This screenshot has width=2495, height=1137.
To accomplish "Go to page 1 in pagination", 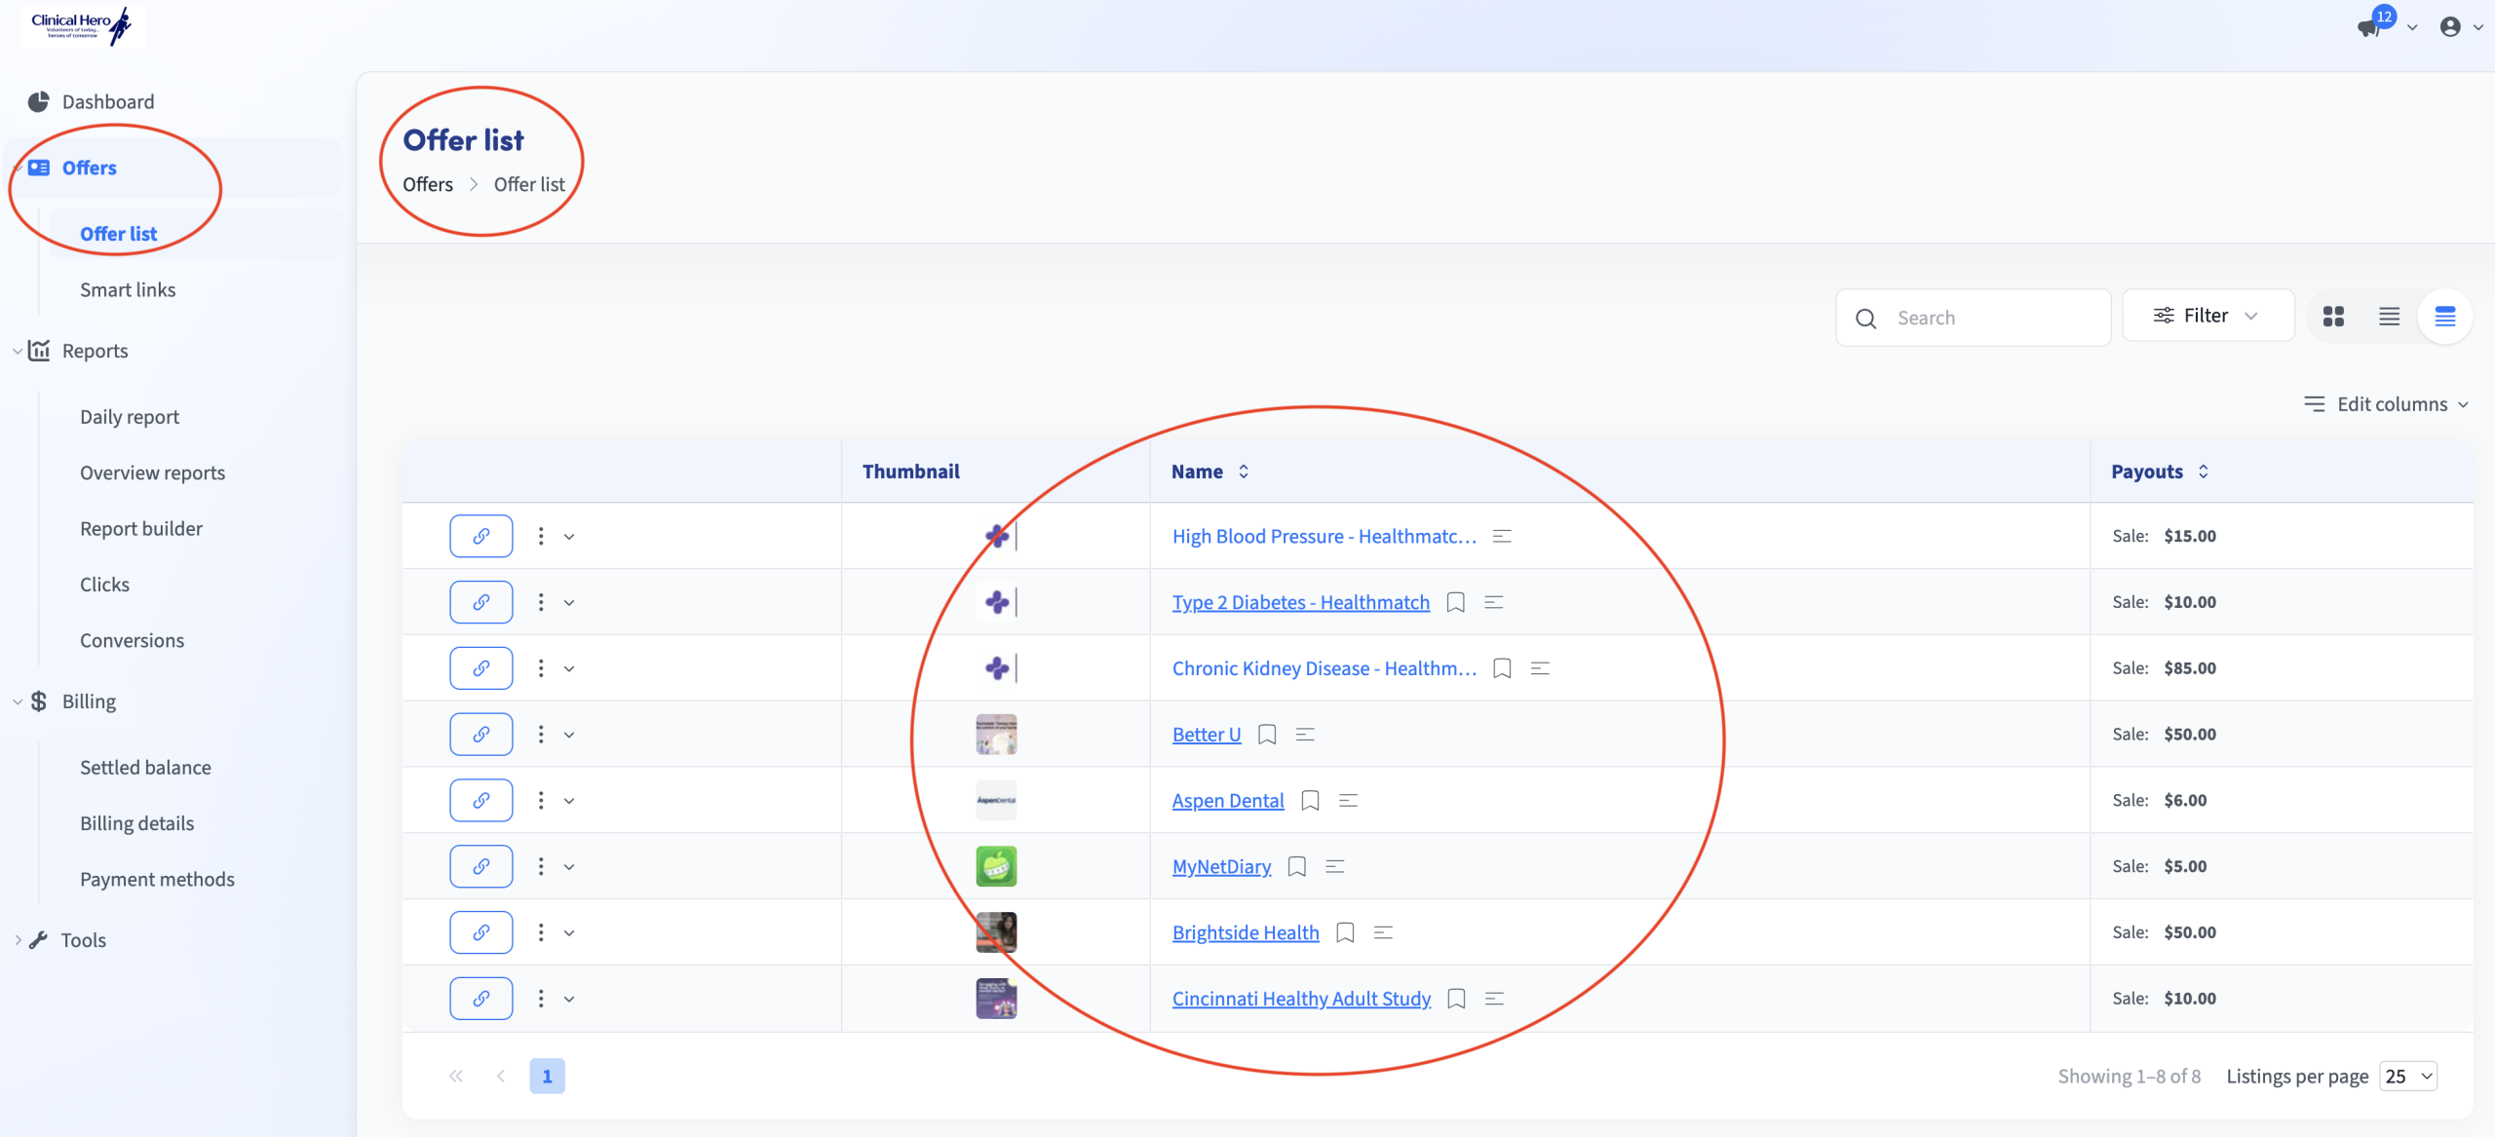I will [547, 1077].
